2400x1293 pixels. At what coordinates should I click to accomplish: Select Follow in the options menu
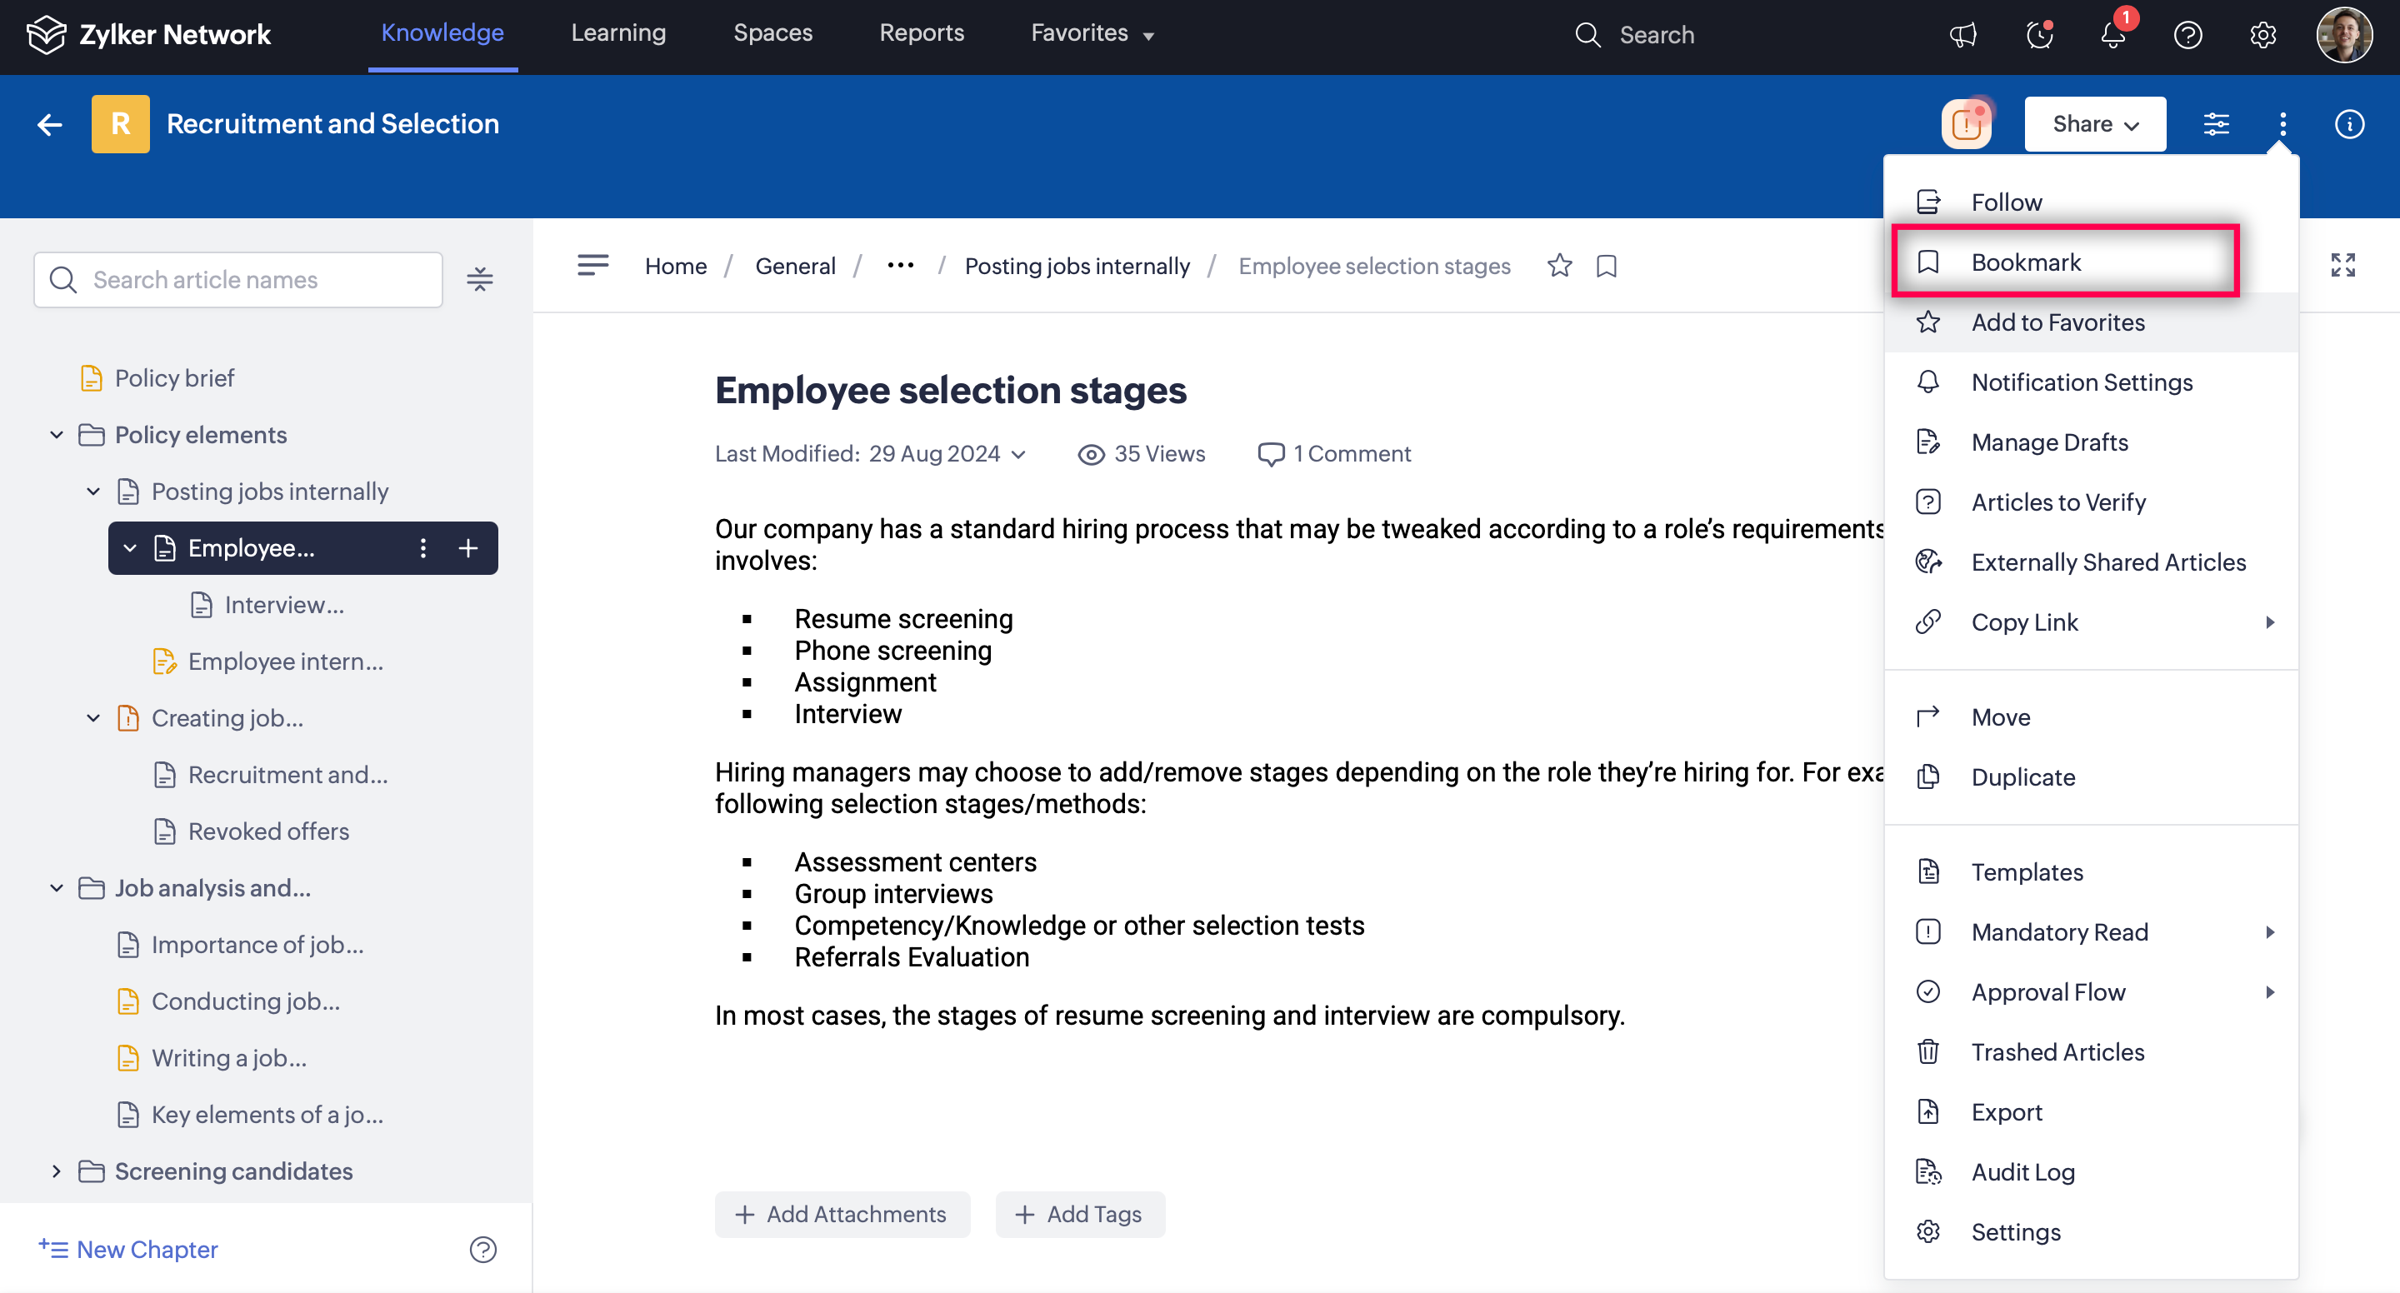2006,202
